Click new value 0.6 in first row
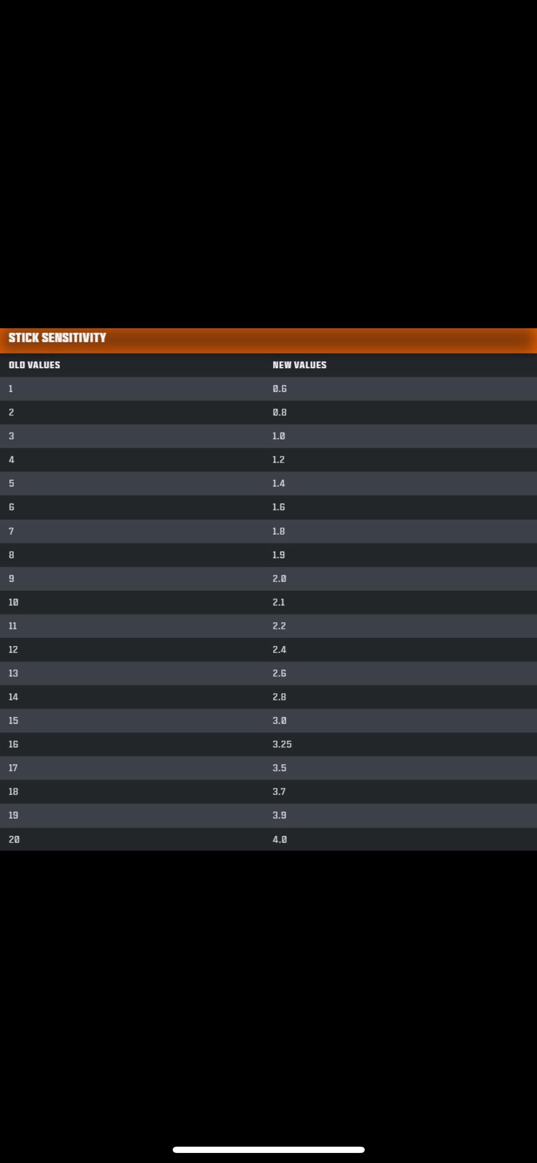537x1163 pixels. click(x=279, y=389)
